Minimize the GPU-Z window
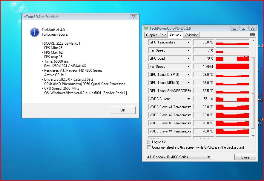This screenshot has height=181, width=264. tap(234, 28)
